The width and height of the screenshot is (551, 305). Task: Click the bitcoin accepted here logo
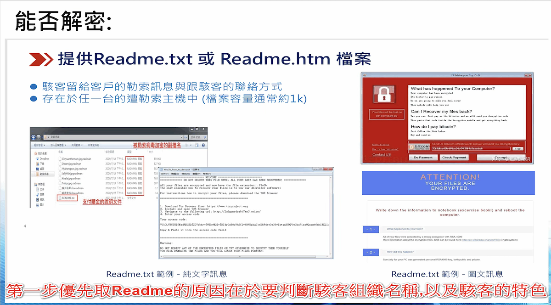(x=419, y=147)
